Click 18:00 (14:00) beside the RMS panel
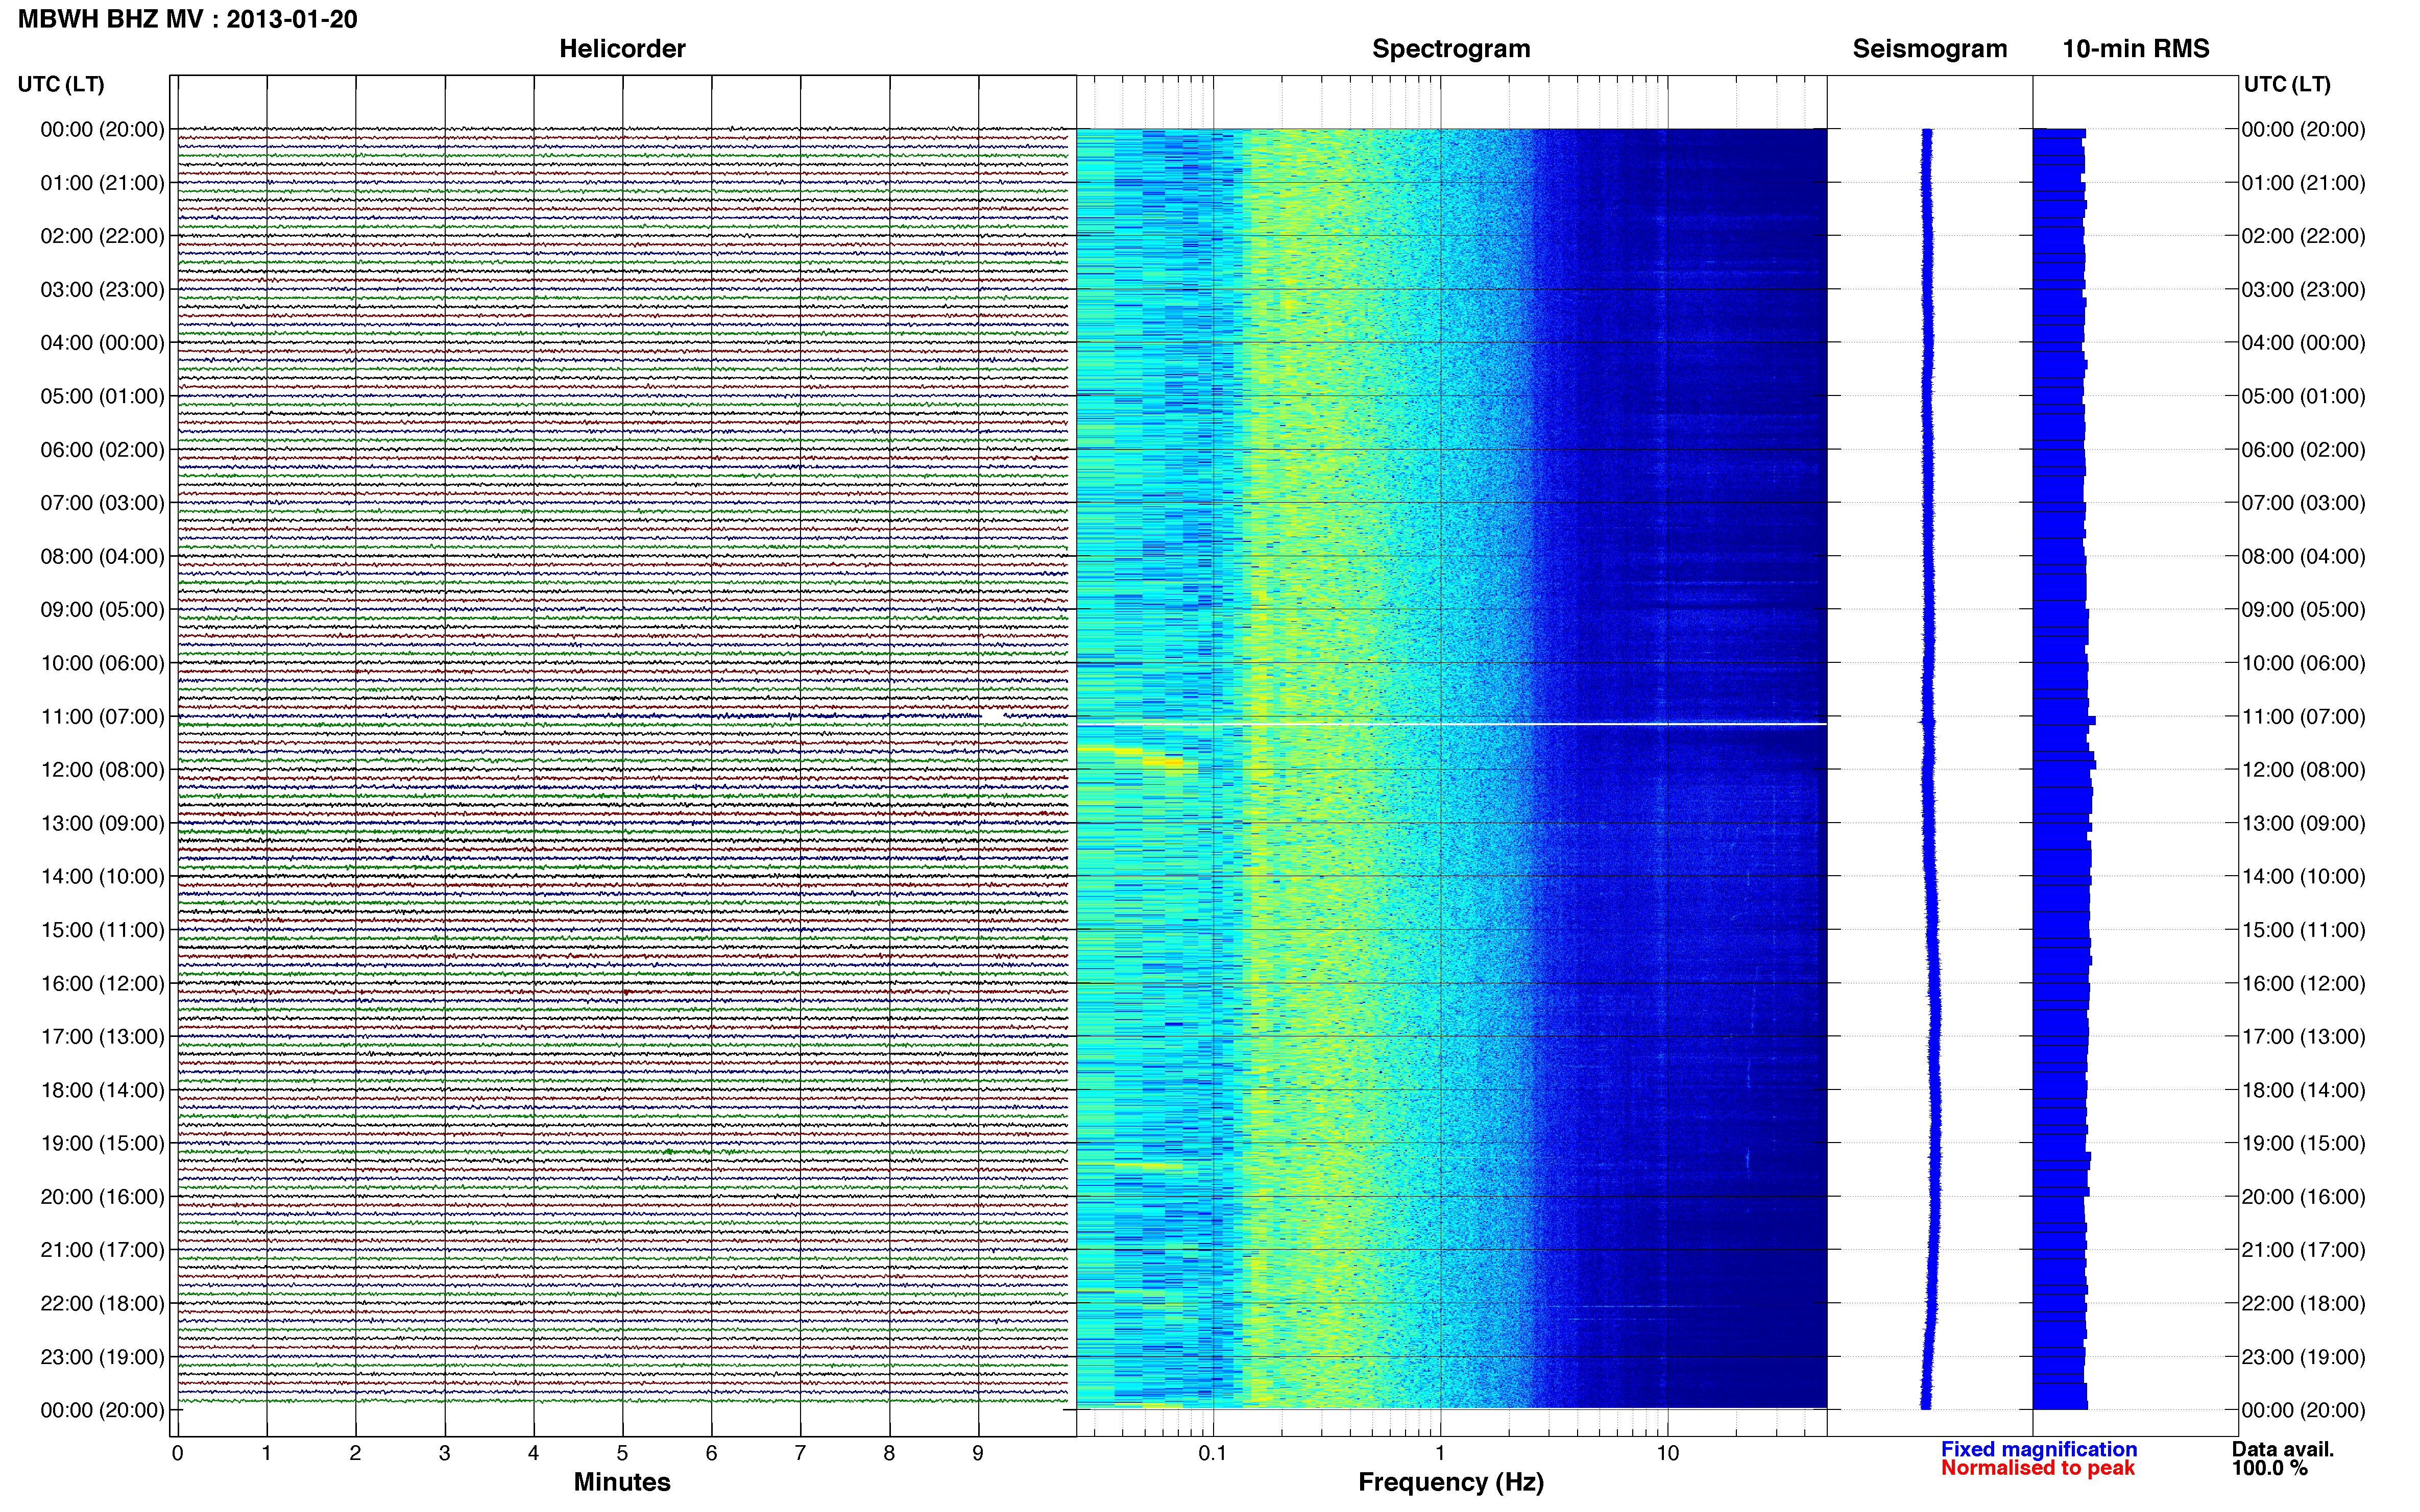The height and width of the screenshot is (1512, 2420). tap(2303, 1090)
